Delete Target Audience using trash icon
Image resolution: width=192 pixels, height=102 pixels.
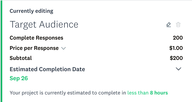(178, 25)
